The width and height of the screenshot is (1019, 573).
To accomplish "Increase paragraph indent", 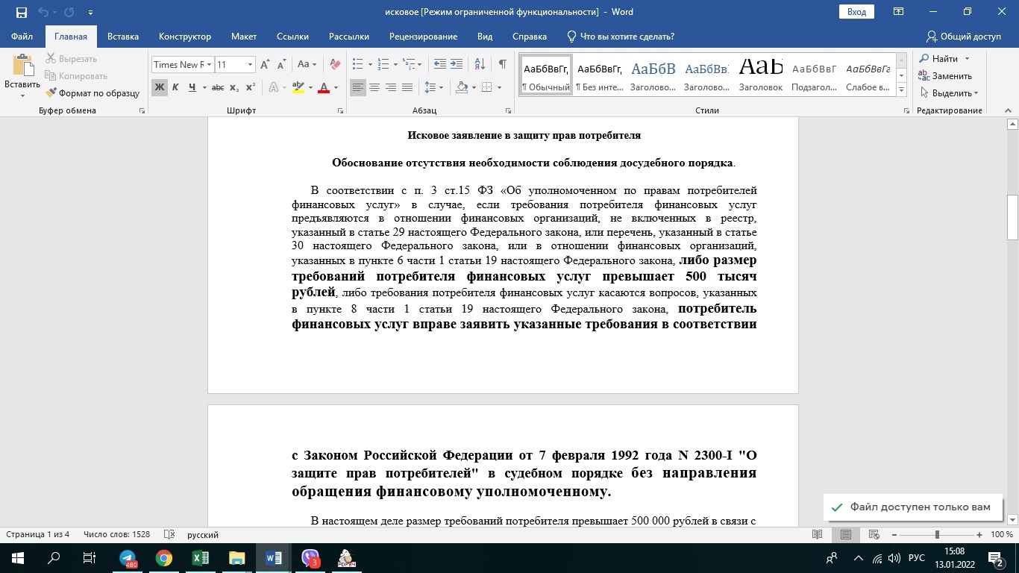I will point(457,65).
